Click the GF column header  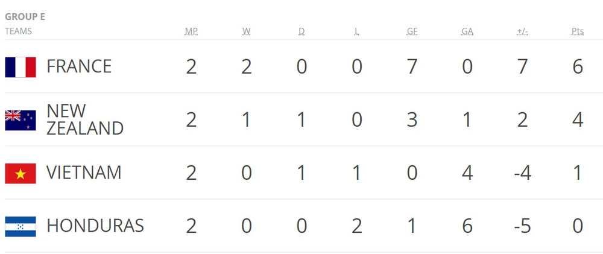pos(412,31)
